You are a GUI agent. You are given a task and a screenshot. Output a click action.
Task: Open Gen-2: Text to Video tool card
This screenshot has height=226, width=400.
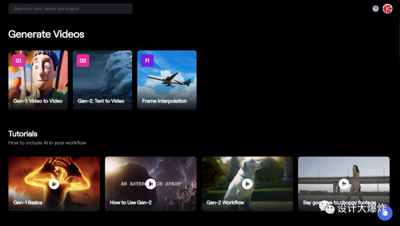coord(103,80)
